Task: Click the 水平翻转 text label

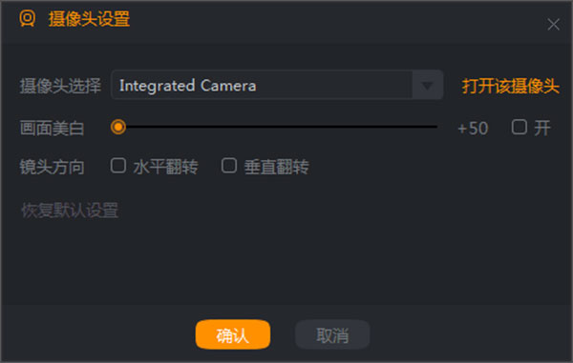Action: pos(165,167)
